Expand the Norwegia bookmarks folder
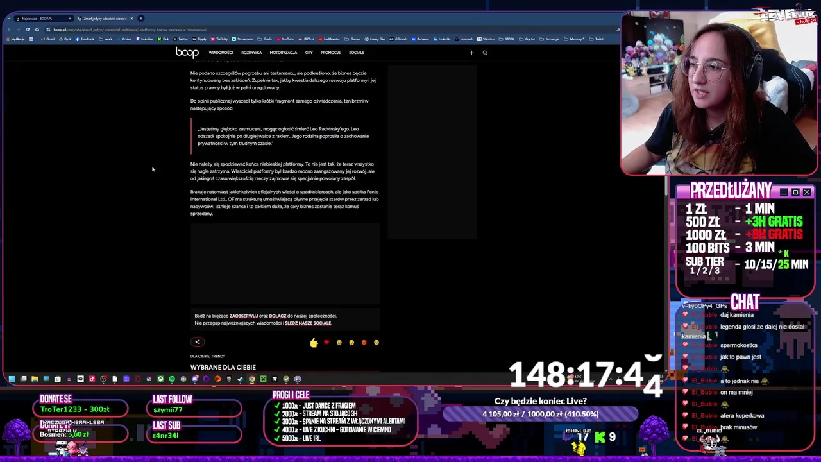 pos(549,39)
